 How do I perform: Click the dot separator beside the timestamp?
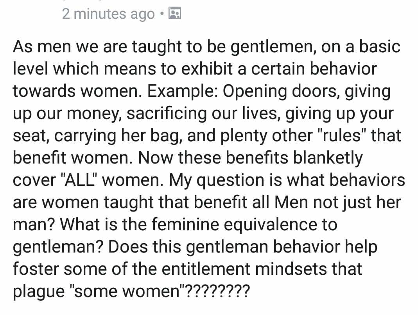162,13
